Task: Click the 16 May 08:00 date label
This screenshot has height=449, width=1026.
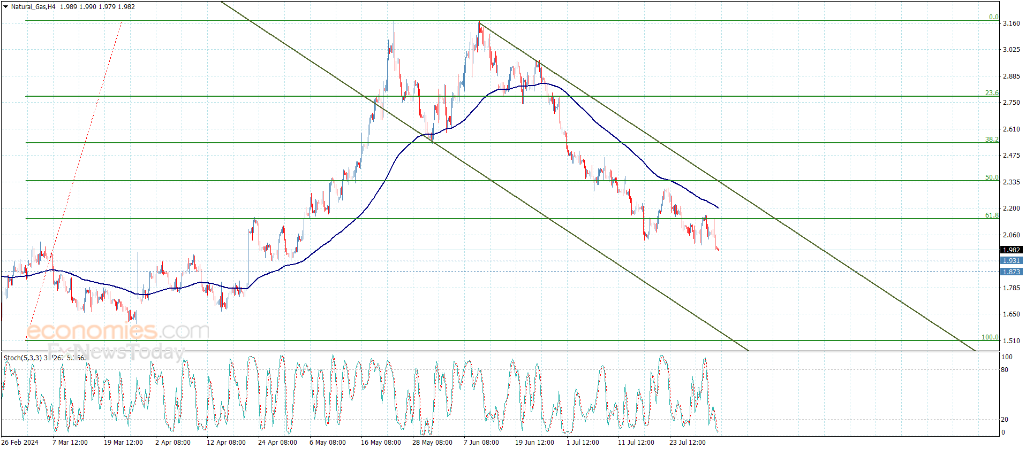Action: tap(381, 442)
